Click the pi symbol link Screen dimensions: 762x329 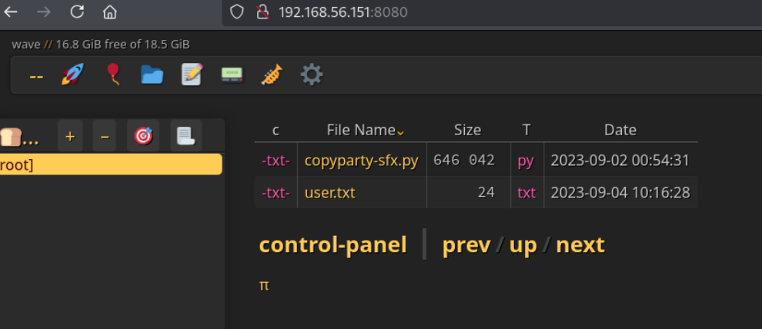[x=264, y=285]
